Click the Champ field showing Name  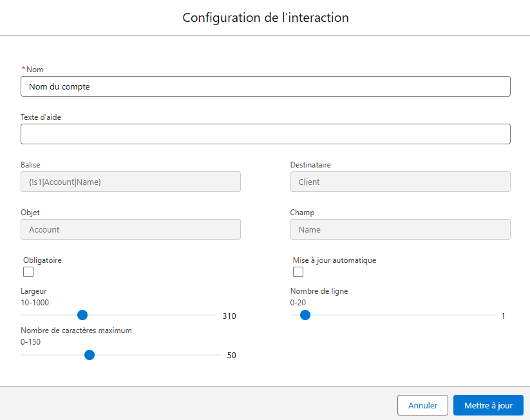pyautogui.click(x=400, y=229)
